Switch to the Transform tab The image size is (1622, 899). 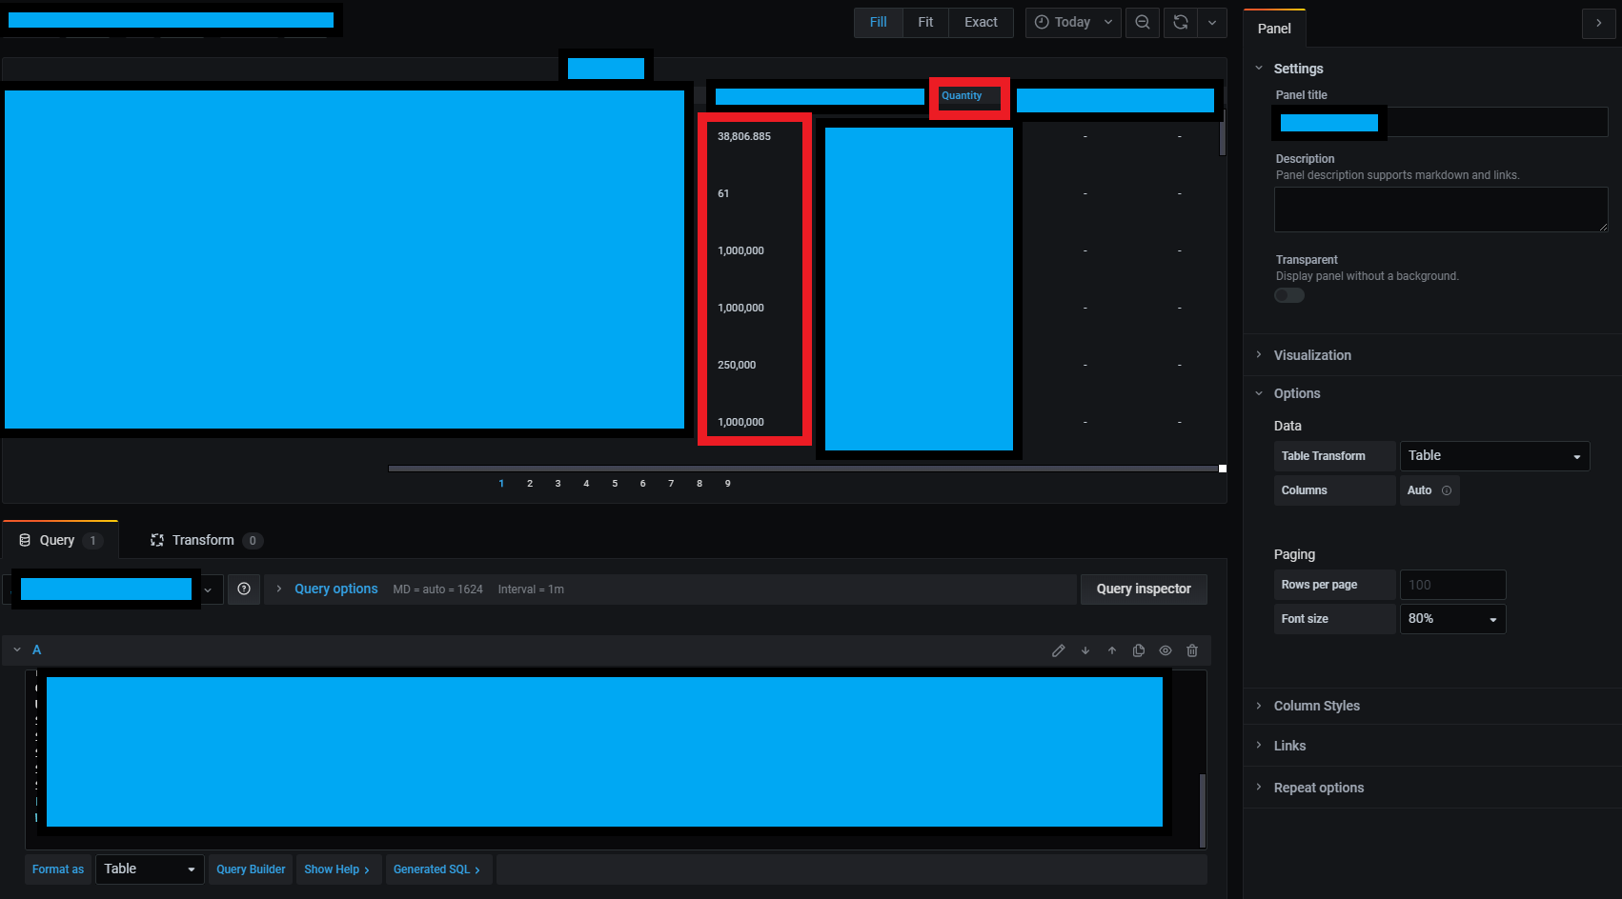(x=204, y=540)
